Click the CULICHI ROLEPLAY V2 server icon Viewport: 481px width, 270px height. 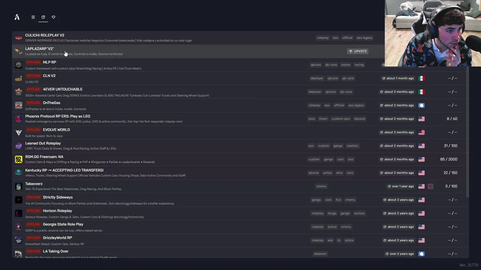click(18, 38)
